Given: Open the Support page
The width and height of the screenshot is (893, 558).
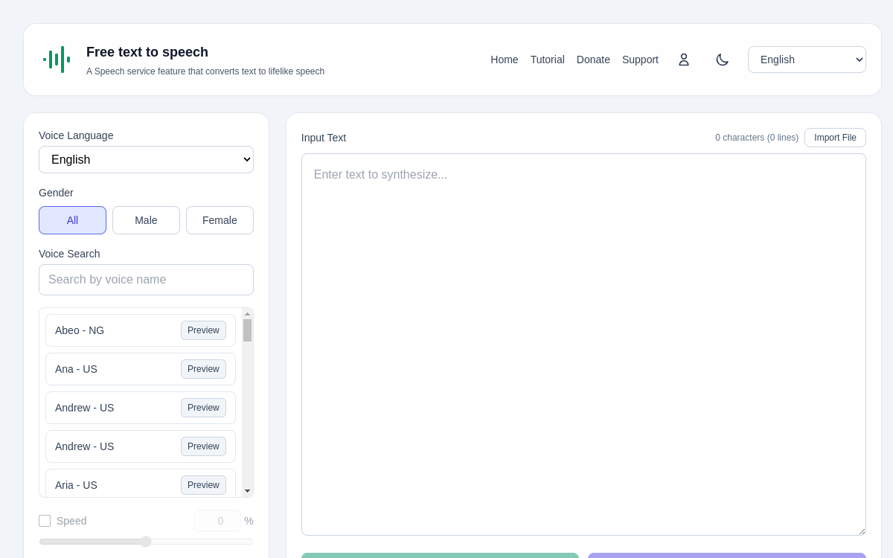Looking at the screenshot, I should pyautogui.click(x=640, y=60).
